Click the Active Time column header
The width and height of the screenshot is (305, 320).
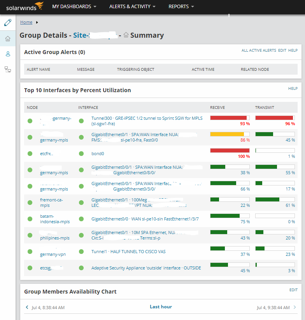pyautogui.click(x=203, y=69)
